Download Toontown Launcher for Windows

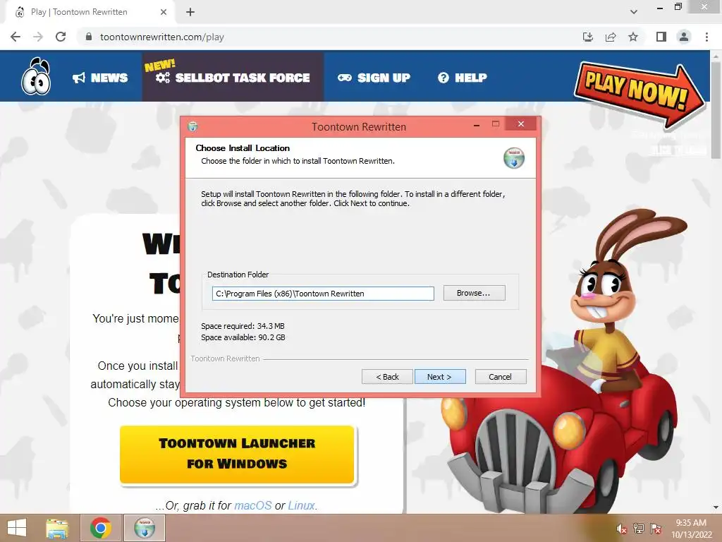[x=237, y=454]
